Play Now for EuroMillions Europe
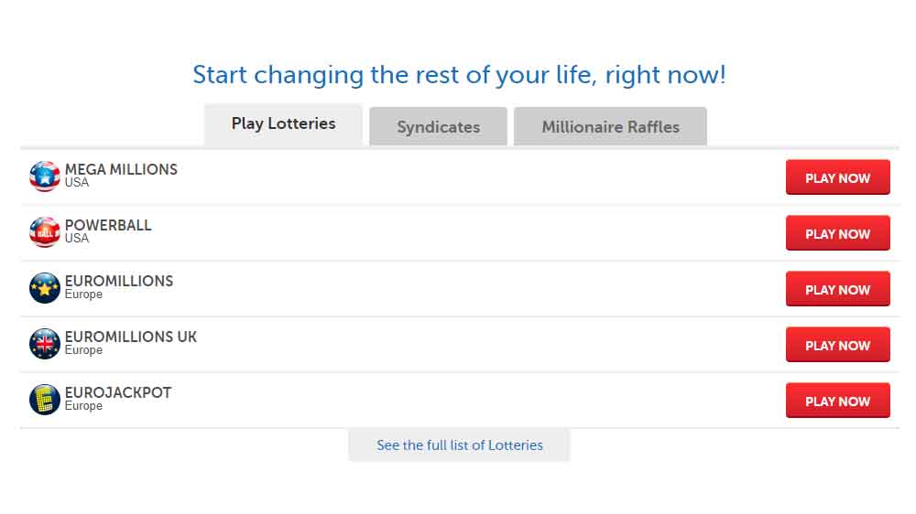This screenshot has height=514, width=916. [x=838, y=289]
